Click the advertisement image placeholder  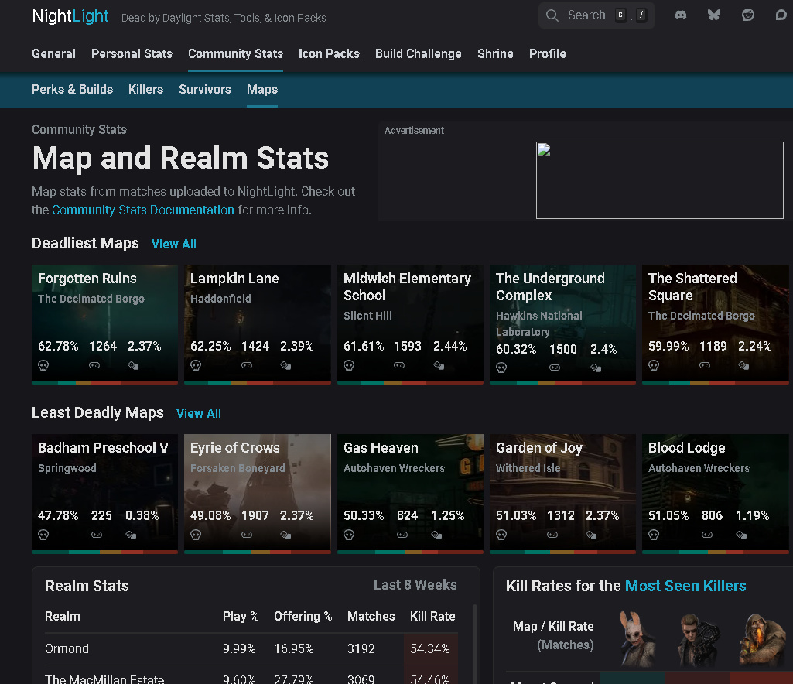(x=659, y=180)
